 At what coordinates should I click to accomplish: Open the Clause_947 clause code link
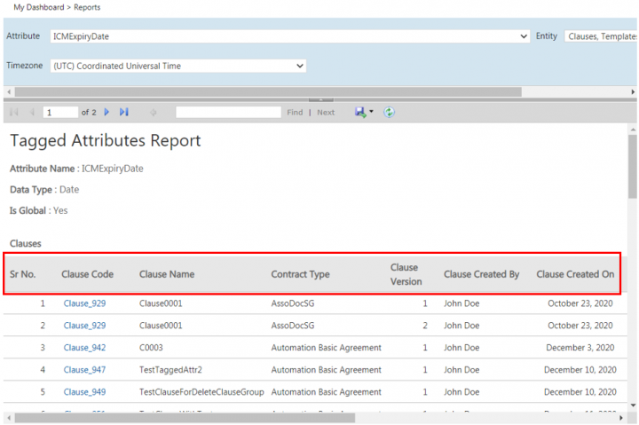coord(84,370)
